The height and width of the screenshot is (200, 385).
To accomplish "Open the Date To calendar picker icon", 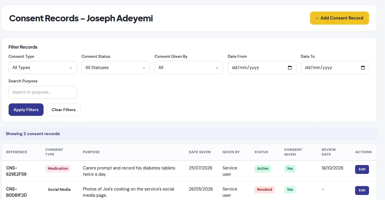I will coord(363,68).
